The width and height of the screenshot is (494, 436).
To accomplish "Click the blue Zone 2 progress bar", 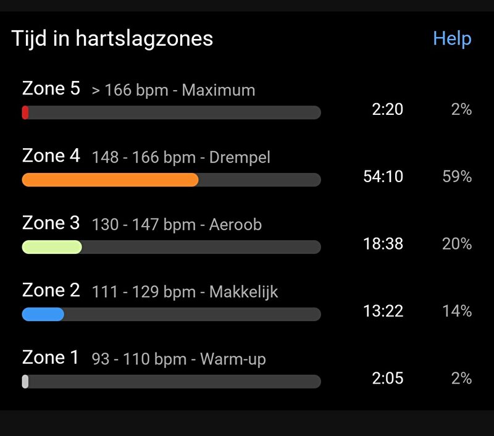I will 43,314.
